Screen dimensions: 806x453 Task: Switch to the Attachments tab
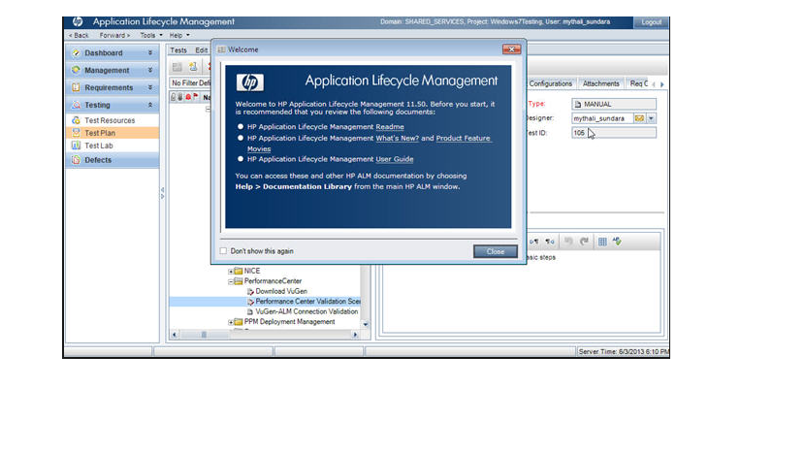pos(601,83)
